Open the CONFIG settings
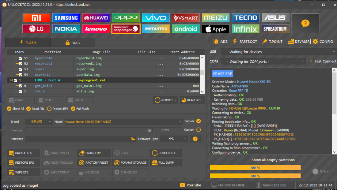The image size is (337, 190). click(323, 42)
